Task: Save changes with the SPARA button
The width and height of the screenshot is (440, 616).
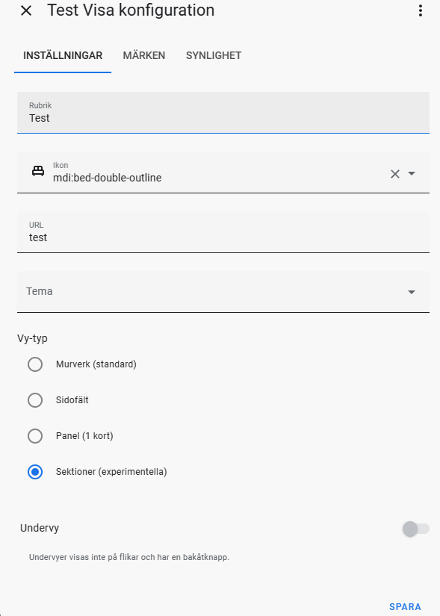Action: [x=405, y=606]
